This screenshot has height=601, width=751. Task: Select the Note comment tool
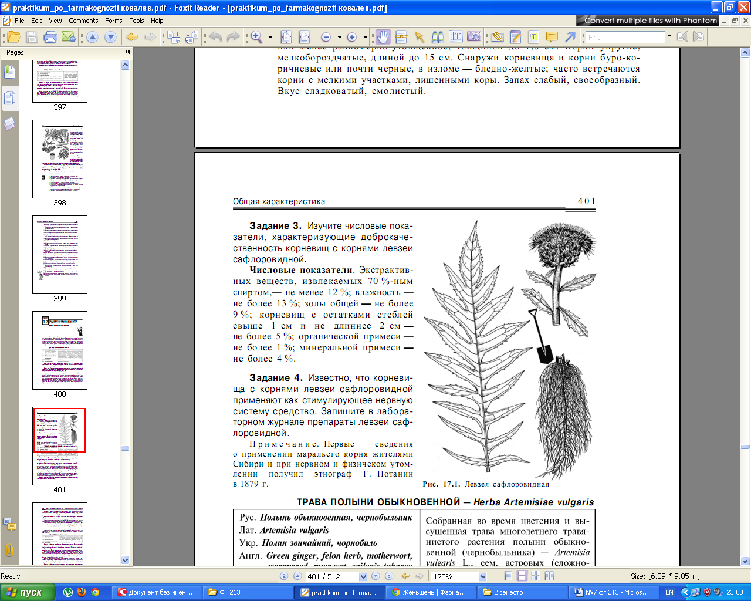pos(552,37)
